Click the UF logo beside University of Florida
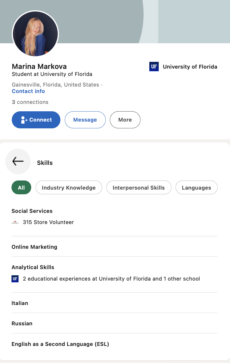This screenshot has height=363, width=230. [154, 67]
